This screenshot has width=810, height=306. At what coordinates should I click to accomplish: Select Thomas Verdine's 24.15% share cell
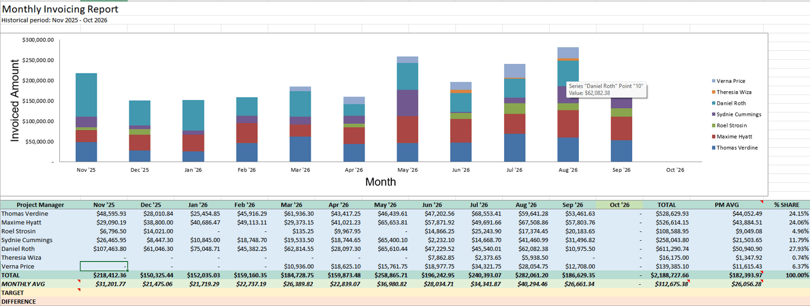tap(787, 214)
